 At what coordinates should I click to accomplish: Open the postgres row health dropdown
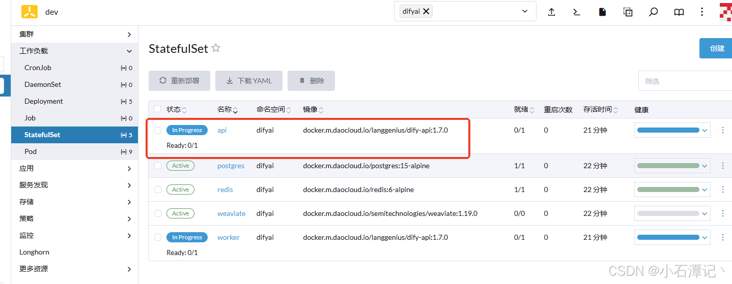pyautogui.click(x=705, y=166)
